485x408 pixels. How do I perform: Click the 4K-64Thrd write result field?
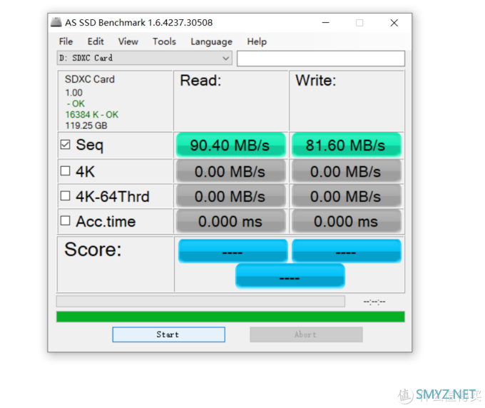click(347, 196)
